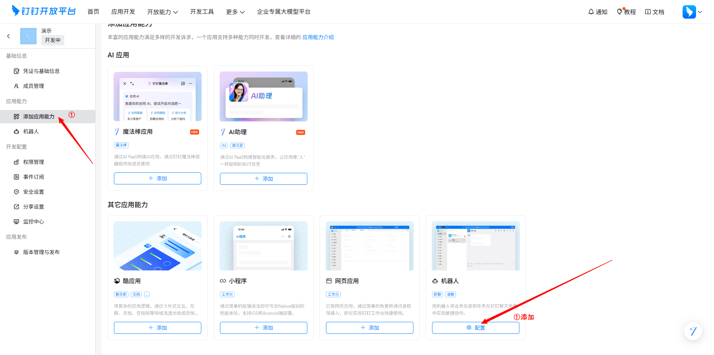Image resolution: width=714 pixels, height=355 pixels.
Task: Open the 应用能力介绍 link
Action: (x=318, y=37)
